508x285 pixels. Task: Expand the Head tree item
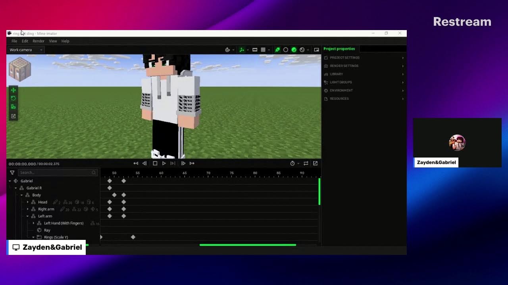click(28, 202)
